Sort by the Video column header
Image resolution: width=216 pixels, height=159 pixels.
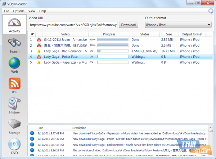(x=65, y=34)
